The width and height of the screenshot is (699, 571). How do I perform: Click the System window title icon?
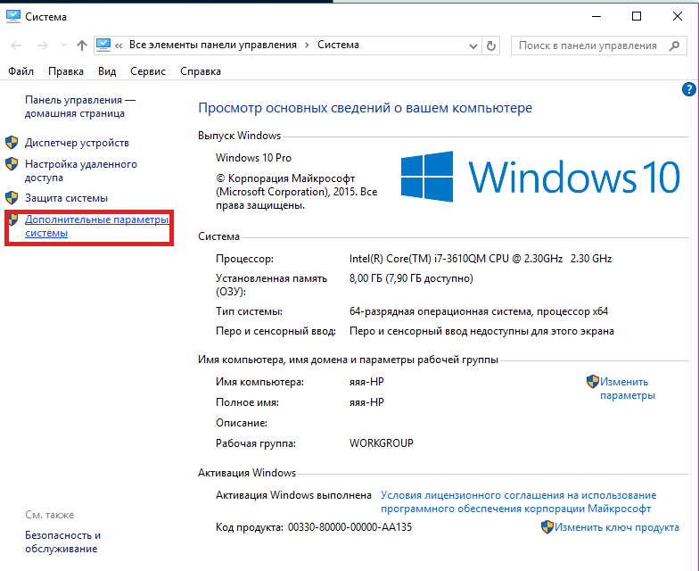(12, 16)
